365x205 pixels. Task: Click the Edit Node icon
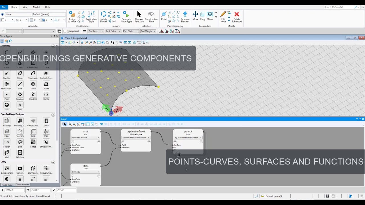click(x=223, y=14)
